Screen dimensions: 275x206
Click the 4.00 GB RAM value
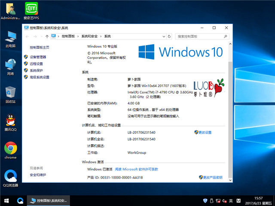click(134, 103)
